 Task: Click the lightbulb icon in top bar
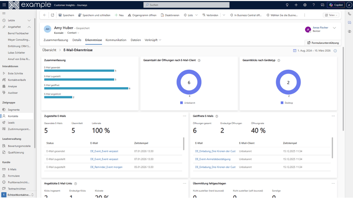click(287, 5)
